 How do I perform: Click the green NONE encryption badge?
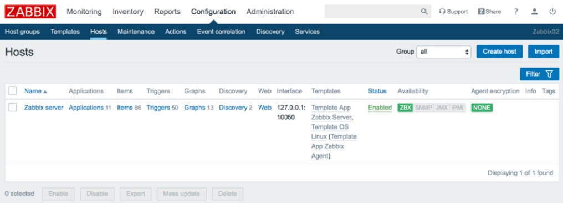482,108
